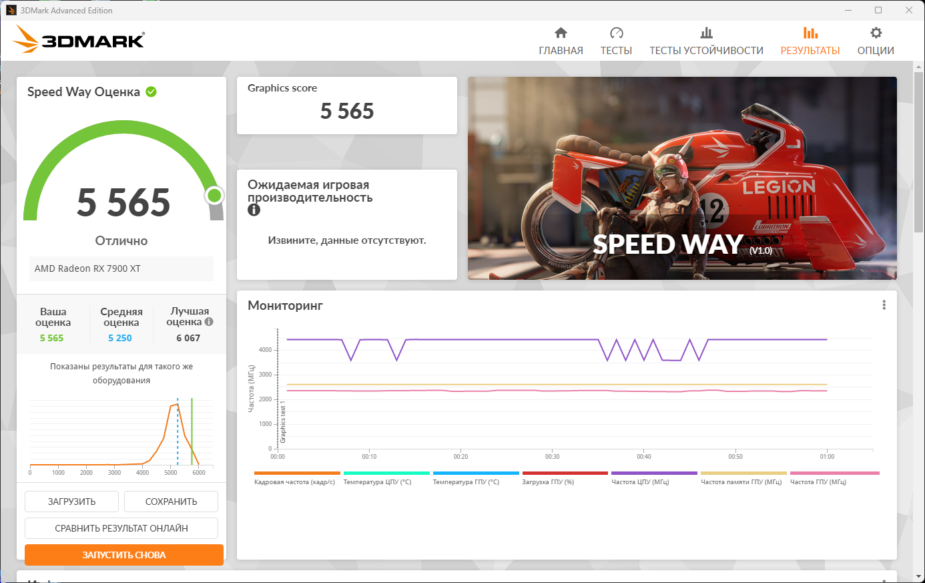Toggle Температура ЦПУ (°C) legend entry
This screenshot has height=583, width=925.
click(386, 477)
